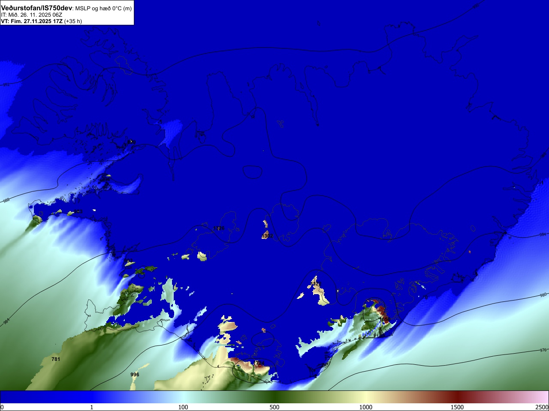Click the 1302 height value on the map
This screenshot has height=411, width=549.
point(267,236)
